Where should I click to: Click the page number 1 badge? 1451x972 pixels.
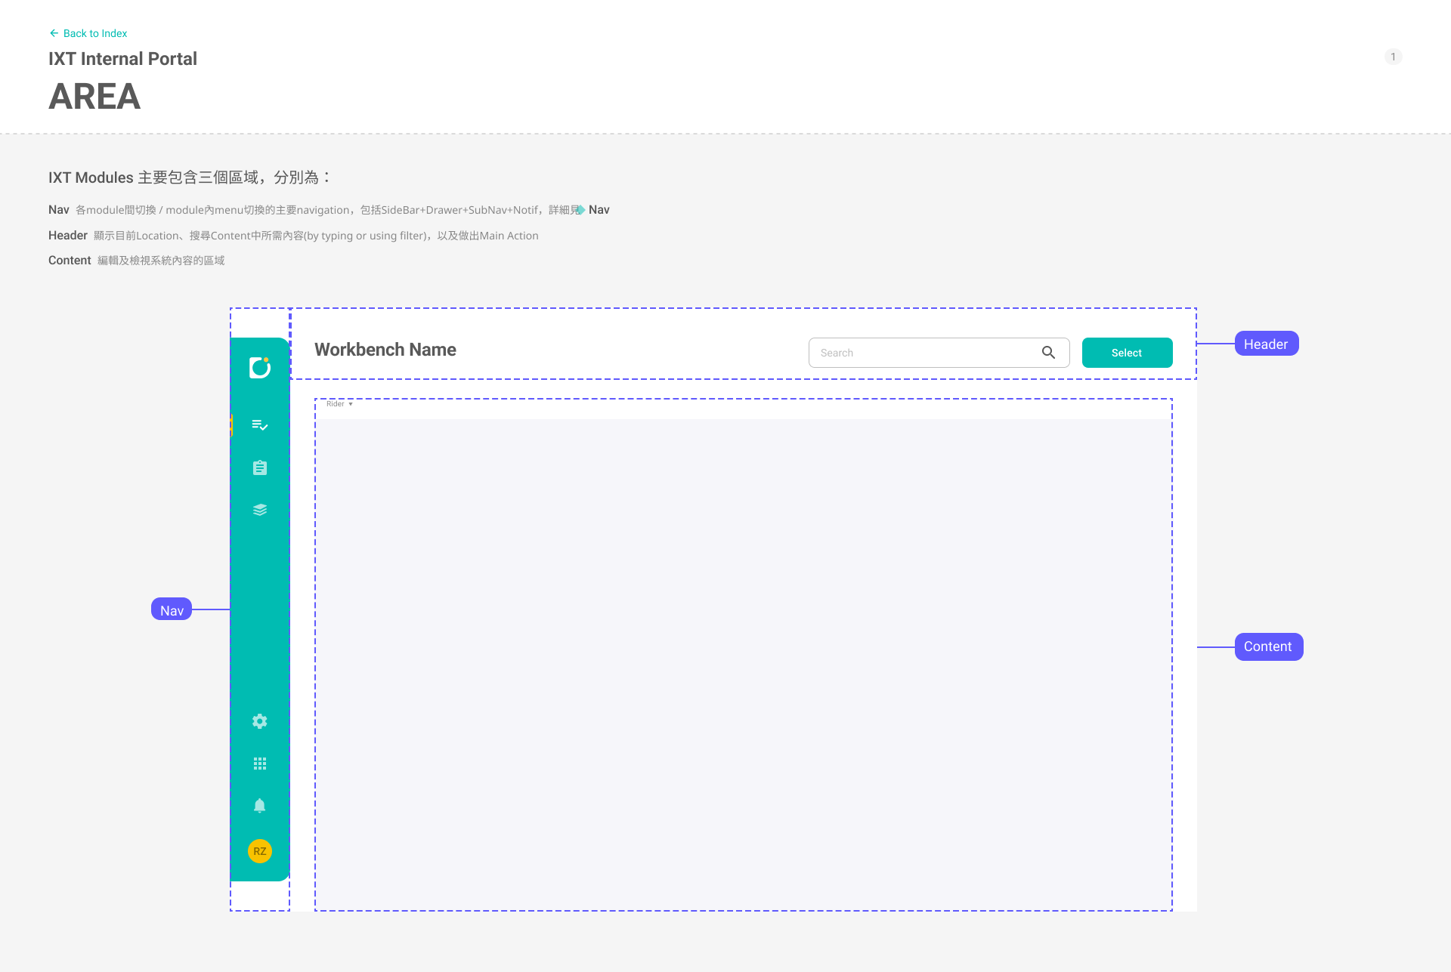tap(1393, 57)
